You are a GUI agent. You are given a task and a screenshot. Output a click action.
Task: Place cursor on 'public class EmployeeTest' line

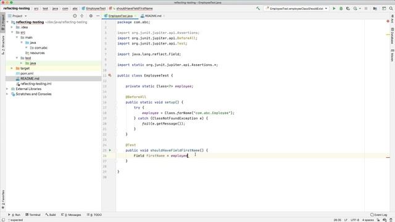pyautogui.click(x=145, y=75)
